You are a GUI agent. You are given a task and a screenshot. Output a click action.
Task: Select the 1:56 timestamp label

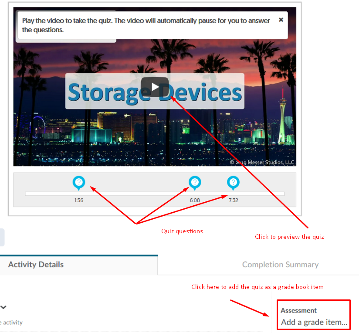[x=79, y=200]
